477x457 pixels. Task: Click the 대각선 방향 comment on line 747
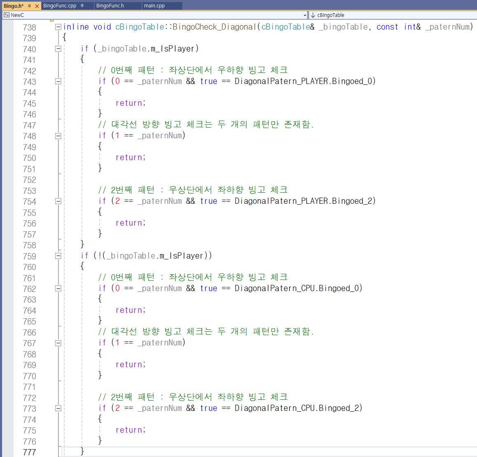point(206,125)
